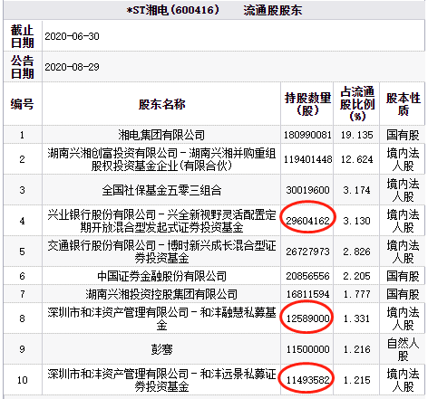Click share count 29604162
428x399 pixels.
307,221
